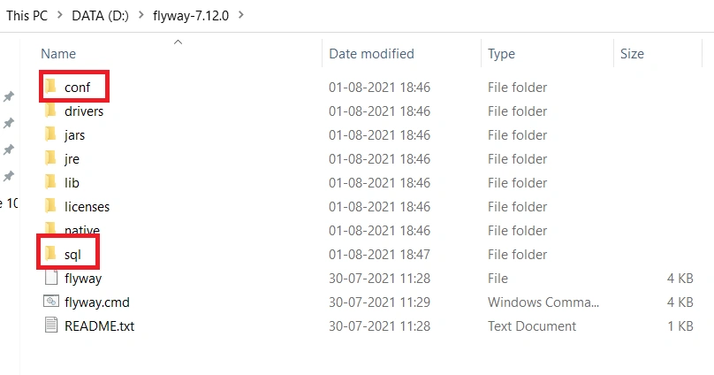Navigate to DATA (D:) in address bar
The image size is (714, 375).
pyautogui.click(x=100, y=16)
